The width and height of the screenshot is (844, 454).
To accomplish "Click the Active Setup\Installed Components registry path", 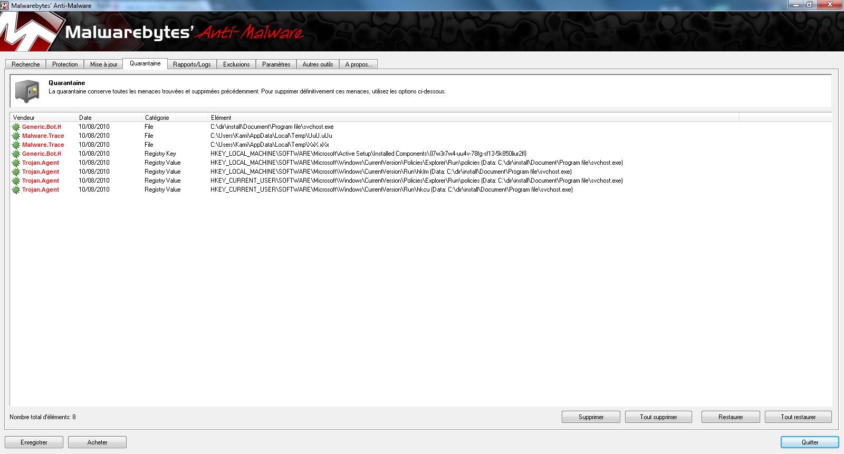I will (368, 154).
